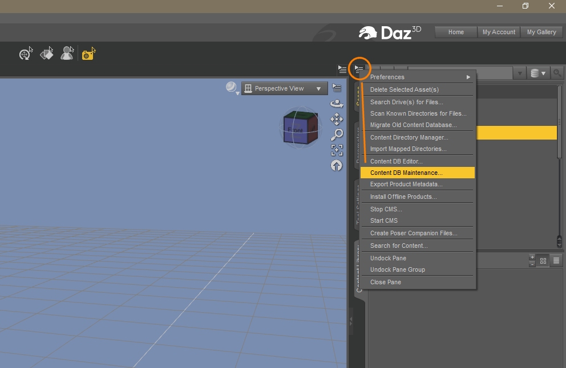Open the search field dropdown arrow
Image resolution: width=566 pixels, height=368 pixels.
520,73
